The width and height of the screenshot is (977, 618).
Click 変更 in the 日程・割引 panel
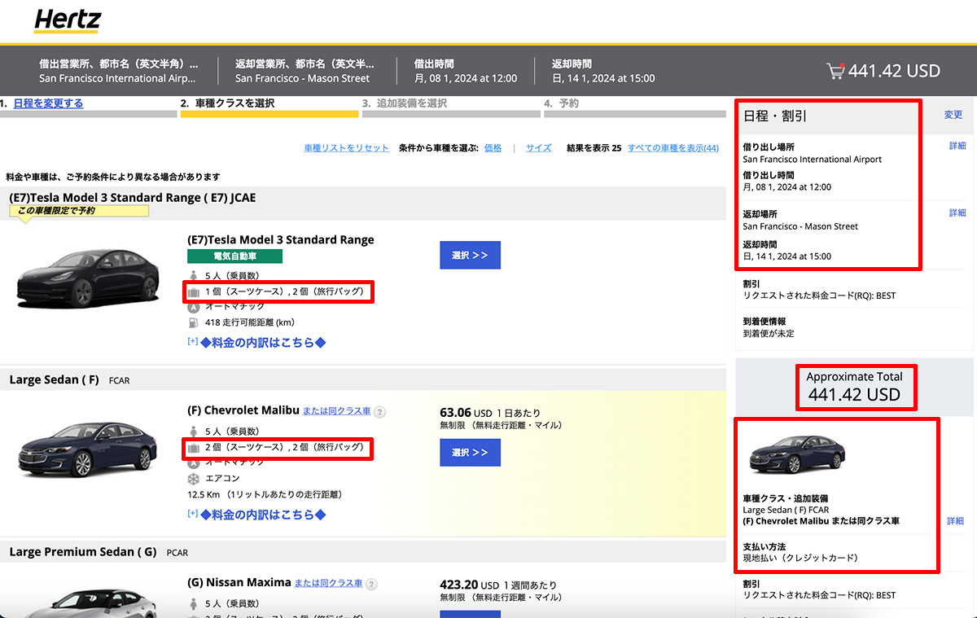[953, 116]
